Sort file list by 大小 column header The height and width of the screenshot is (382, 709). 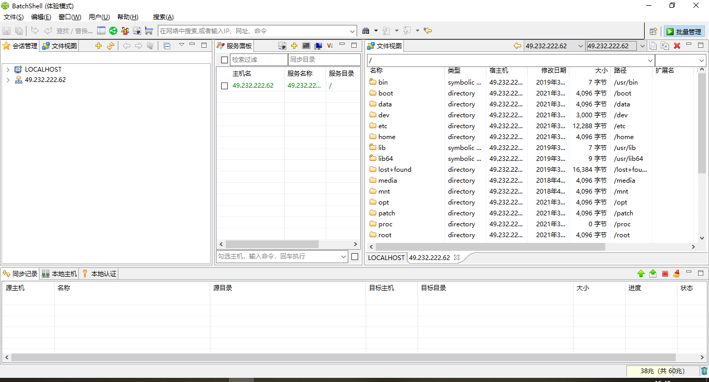[601, 71]
